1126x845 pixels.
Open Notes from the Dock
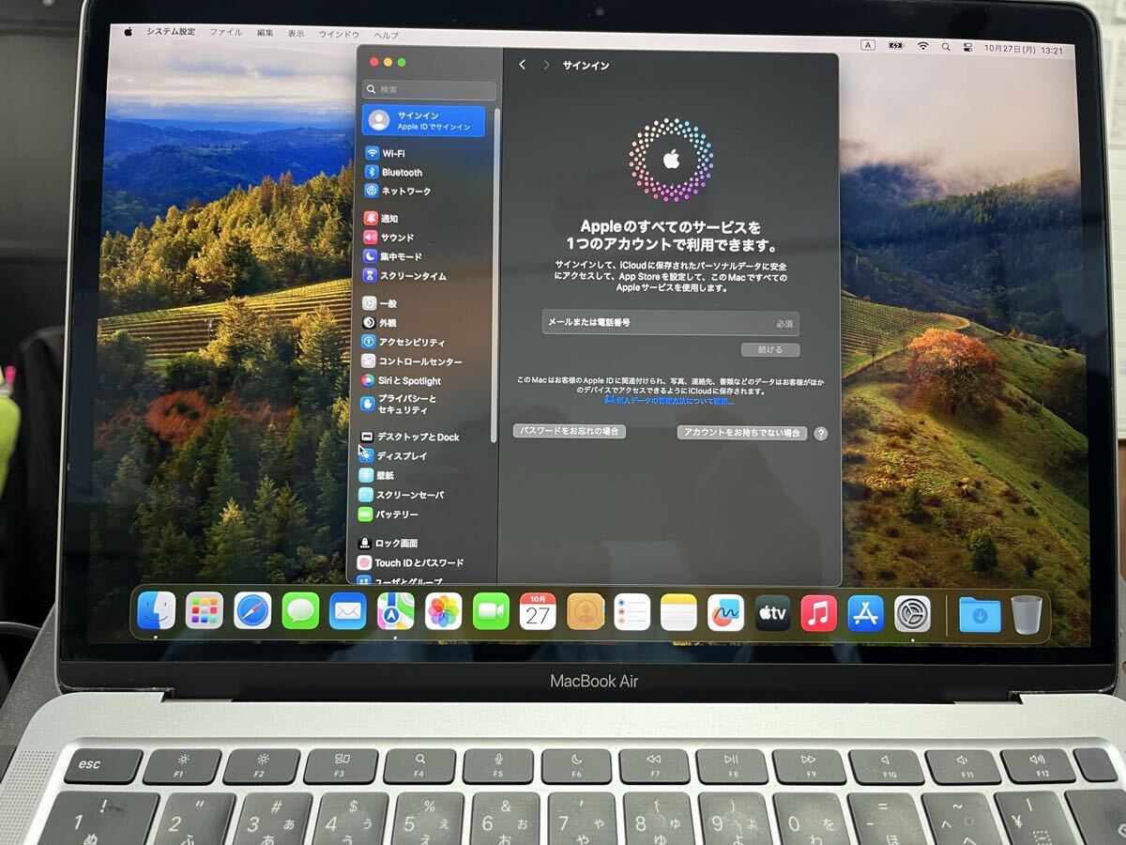[x=678, y=612]
